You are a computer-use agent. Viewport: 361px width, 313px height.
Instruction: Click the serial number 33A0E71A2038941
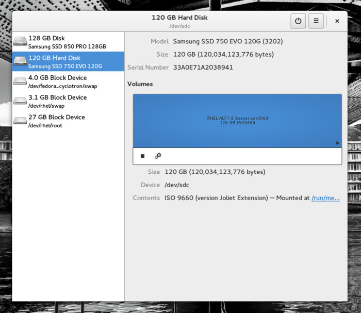click(203, 67)
